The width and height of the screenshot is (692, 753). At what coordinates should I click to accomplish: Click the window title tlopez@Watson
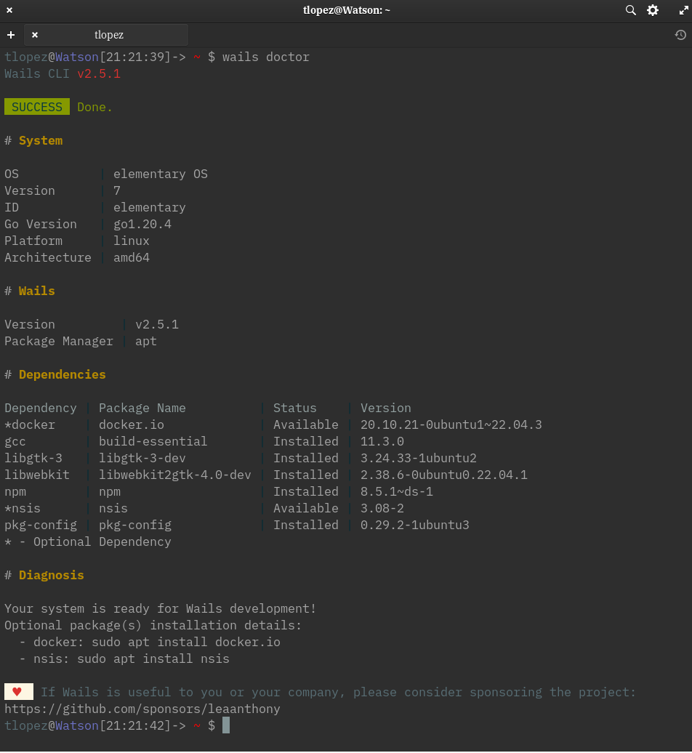[x=346, y=10]
